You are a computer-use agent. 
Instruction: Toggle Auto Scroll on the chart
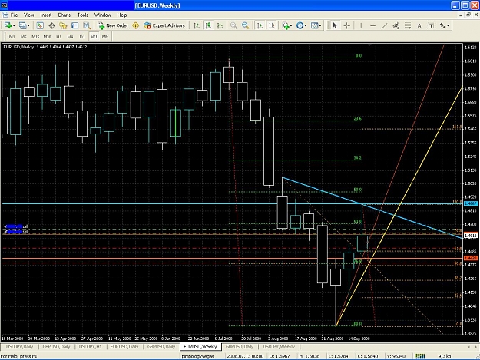260,25
